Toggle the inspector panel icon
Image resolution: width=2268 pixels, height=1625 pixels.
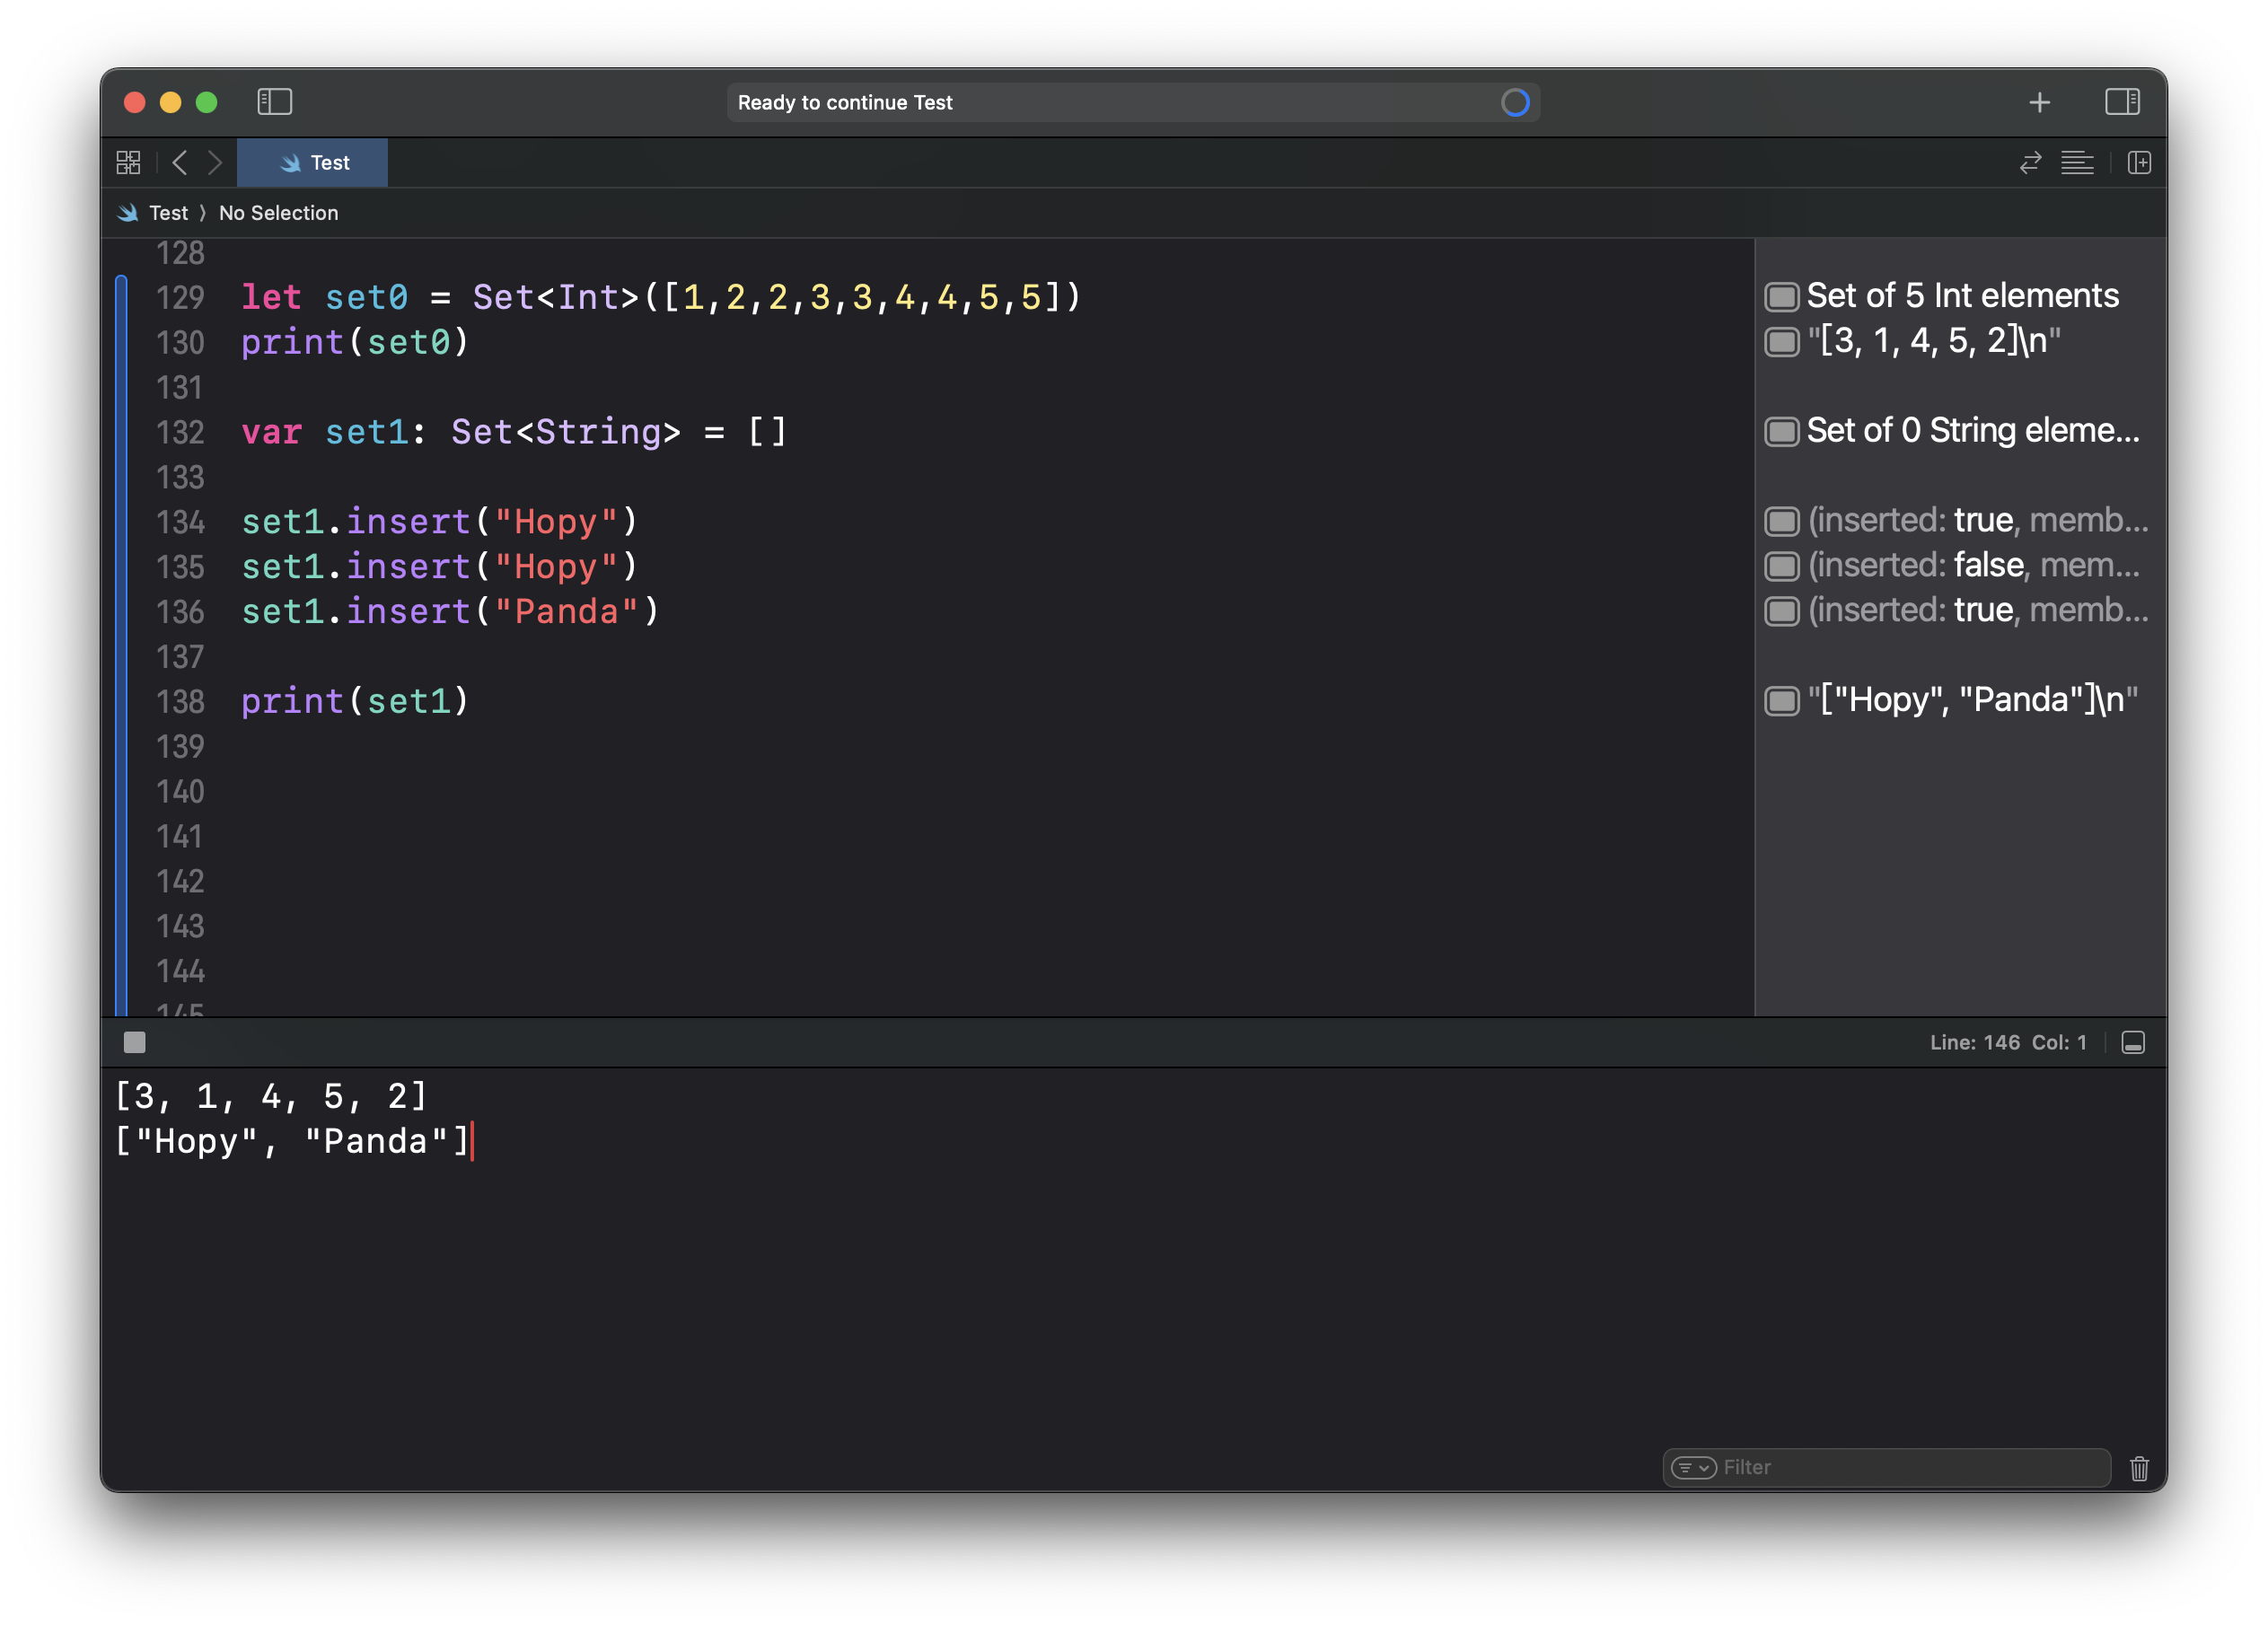tap(2121, 102)
